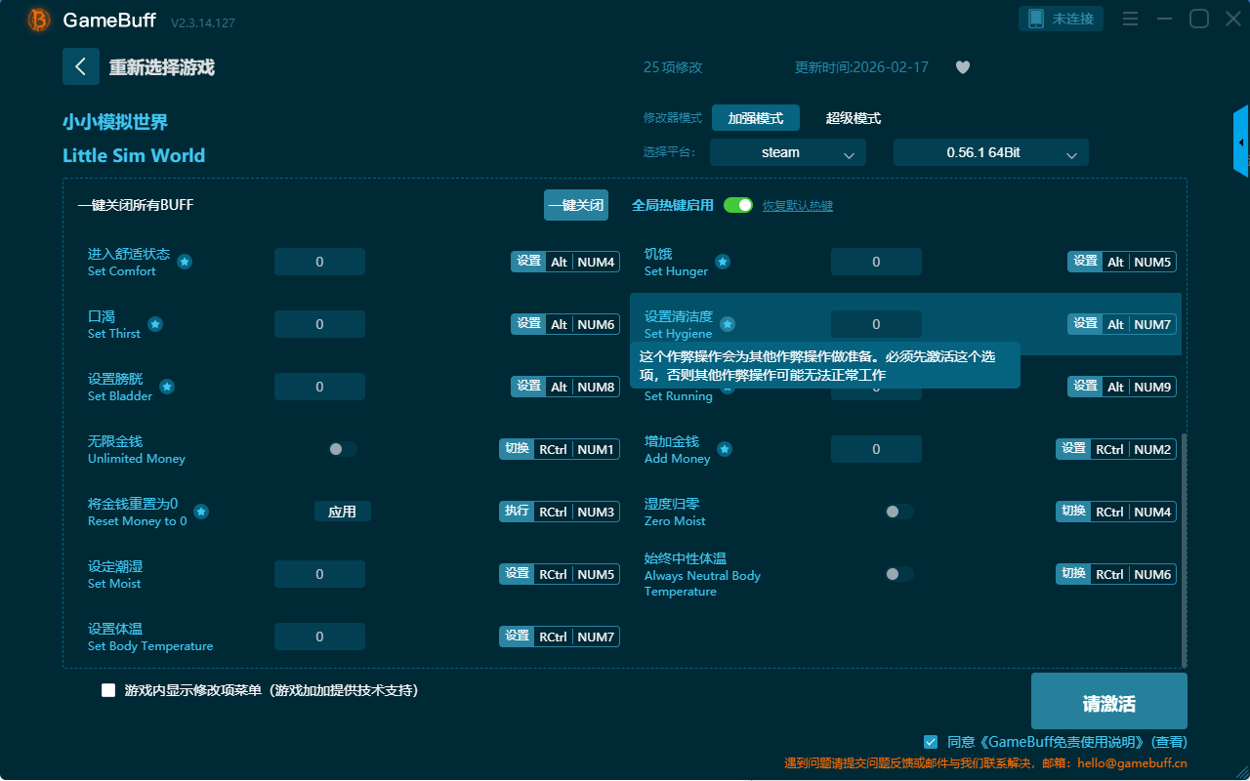Click the 一键关闭 button
Viewport: 1250px width, 781px height.
click(575, 205)
